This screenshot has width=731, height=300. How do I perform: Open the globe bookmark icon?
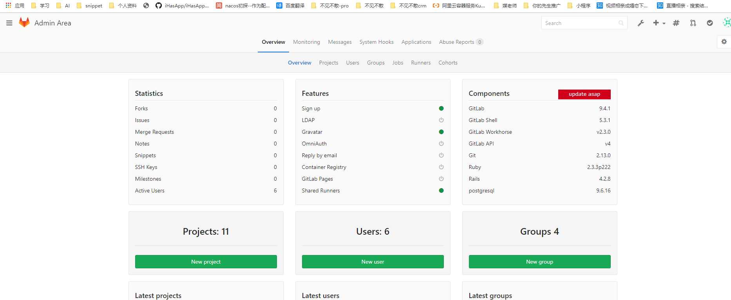coord(146,5)
